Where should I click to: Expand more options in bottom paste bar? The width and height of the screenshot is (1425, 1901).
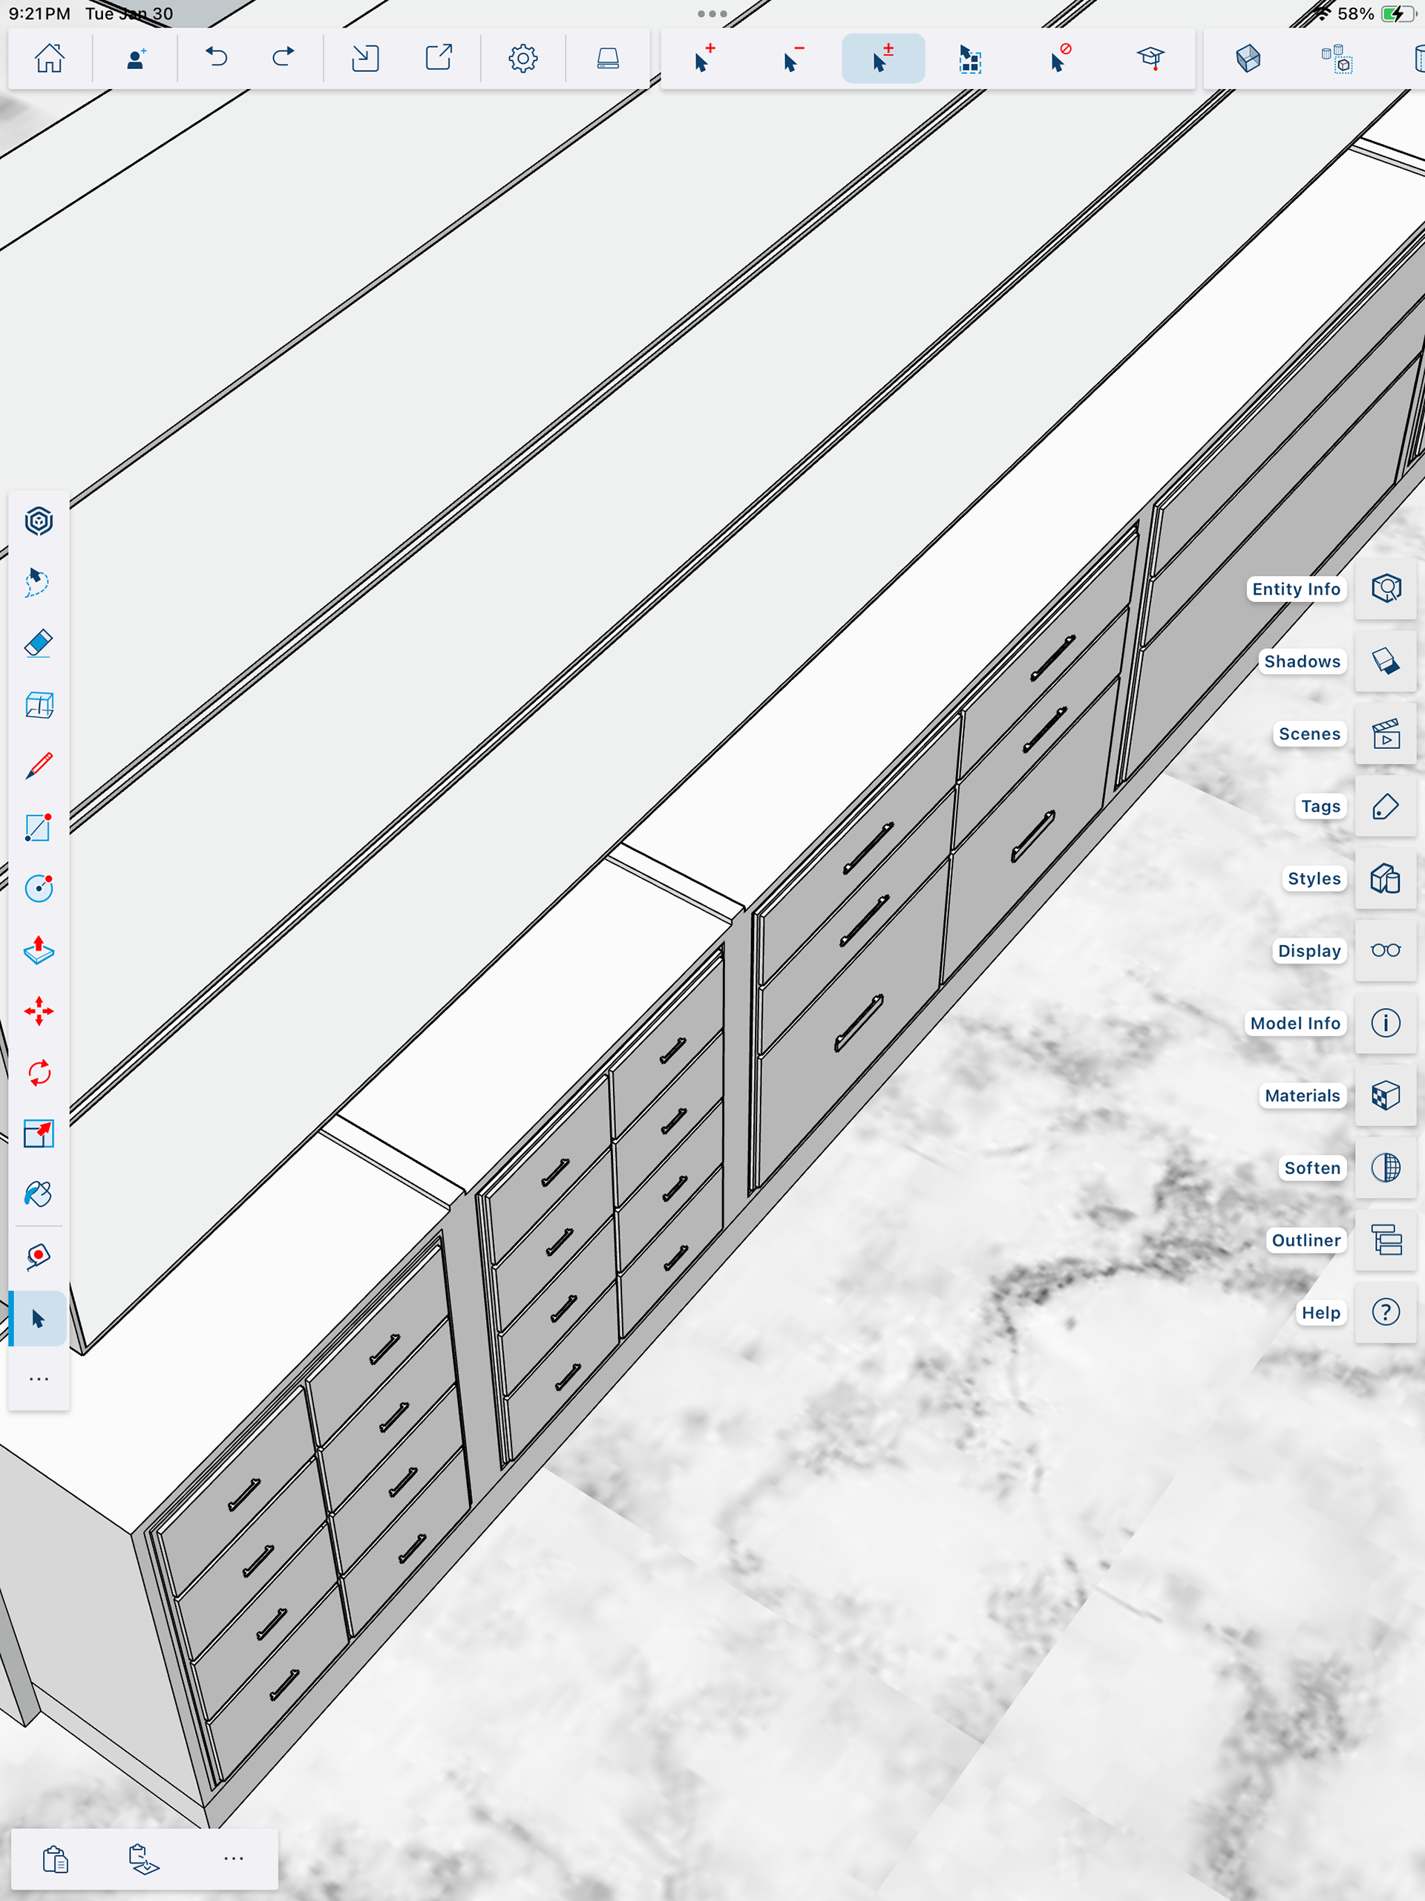point(233,1858)
